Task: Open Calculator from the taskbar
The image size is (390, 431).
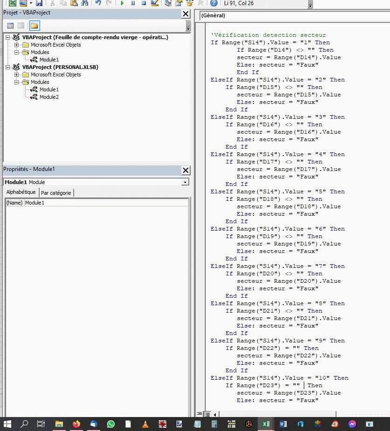Action: click(x=214, y=424)
